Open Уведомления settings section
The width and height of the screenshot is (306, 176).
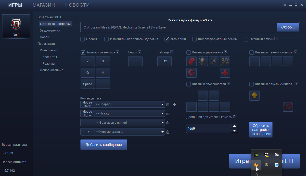coord(50,31)
